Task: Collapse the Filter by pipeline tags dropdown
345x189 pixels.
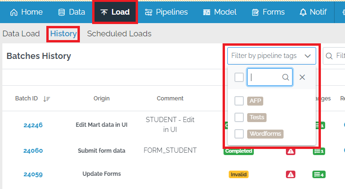Action: 308,56
